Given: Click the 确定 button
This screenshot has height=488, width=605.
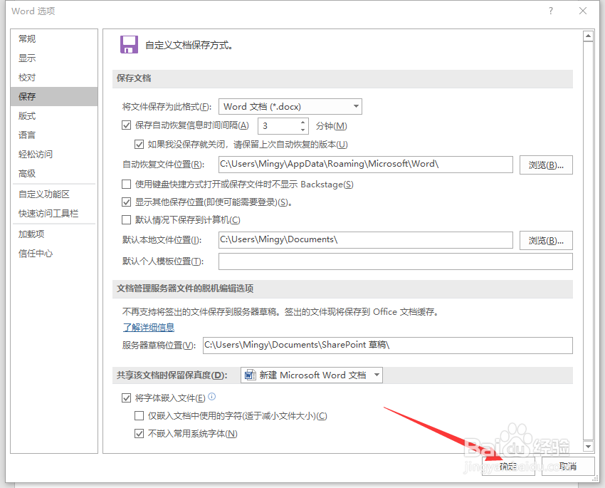Looking at the screenshot, I should (508, 467).
